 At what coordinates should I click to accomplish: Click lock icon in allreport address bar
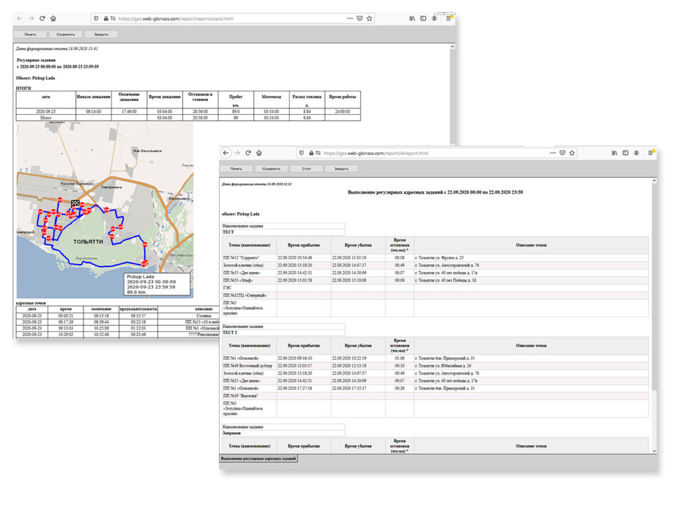point(311,153)
